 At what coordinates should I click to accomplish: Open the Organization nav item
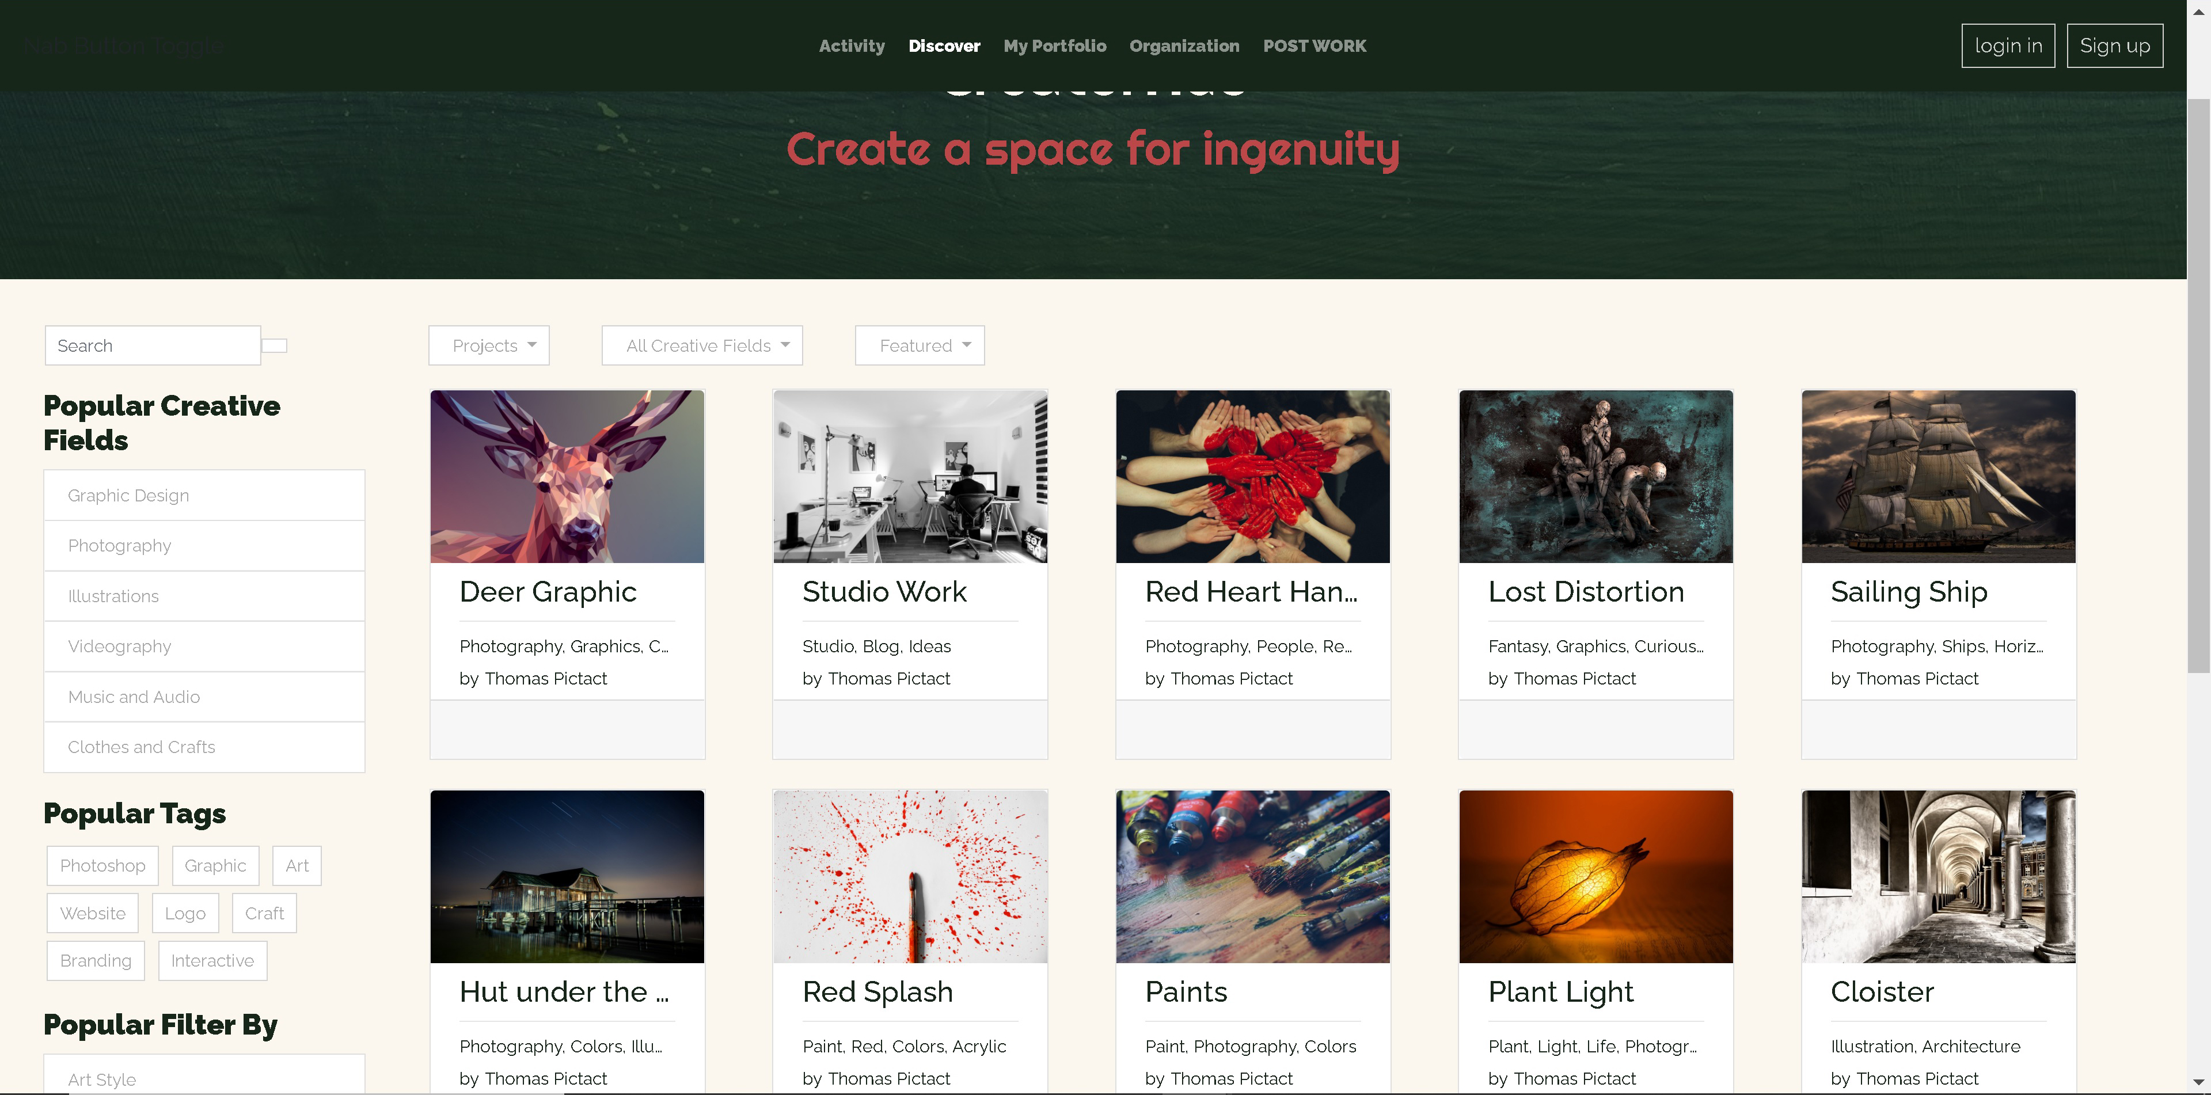(1184, 45)
